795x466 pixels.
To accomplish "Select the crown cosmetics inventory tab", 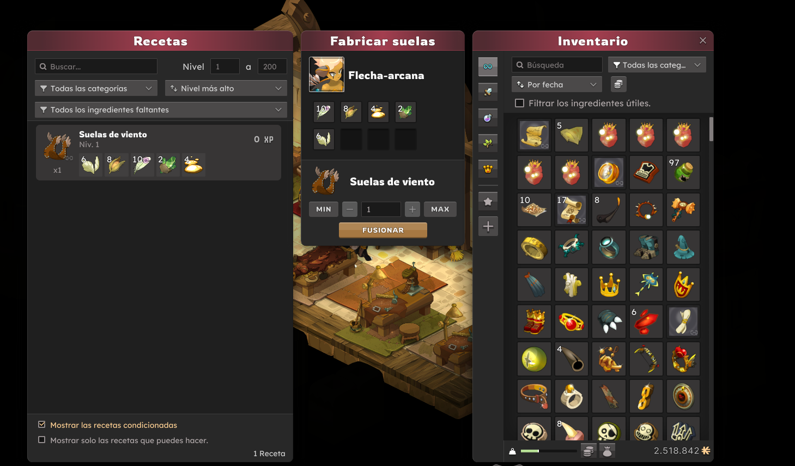I will pyautogui.click(x=488, y=169).
